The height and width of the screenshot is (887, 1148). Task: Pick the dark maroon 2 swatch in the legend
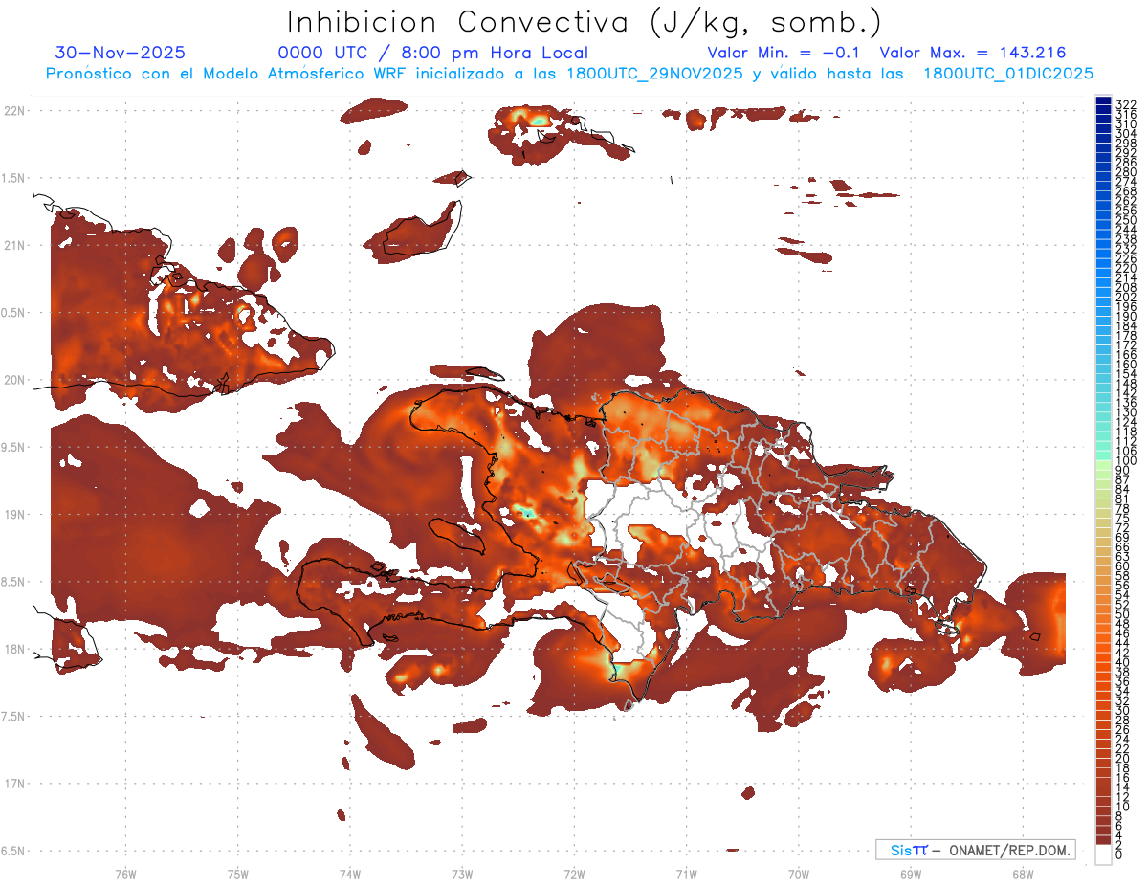pyautogui.click(x=1104, y=839)
